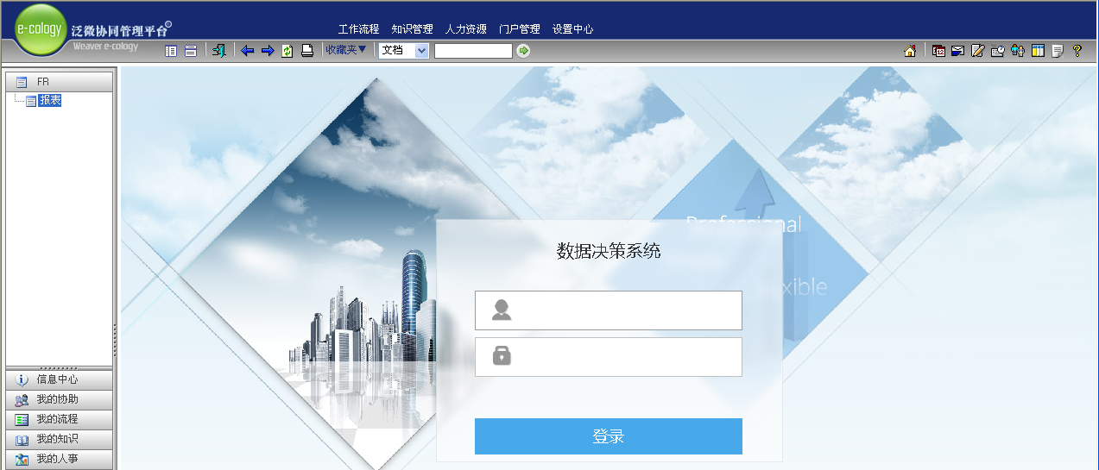The width and height of the screenshot is (1099, 470).
Task: Click the home icon in toolbar
Action: point(910,51)
